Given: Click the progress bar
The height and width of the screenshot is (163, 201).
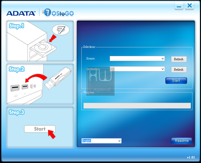Looking at the screenshot, I should pyautogui.click(x=137, y=106).
